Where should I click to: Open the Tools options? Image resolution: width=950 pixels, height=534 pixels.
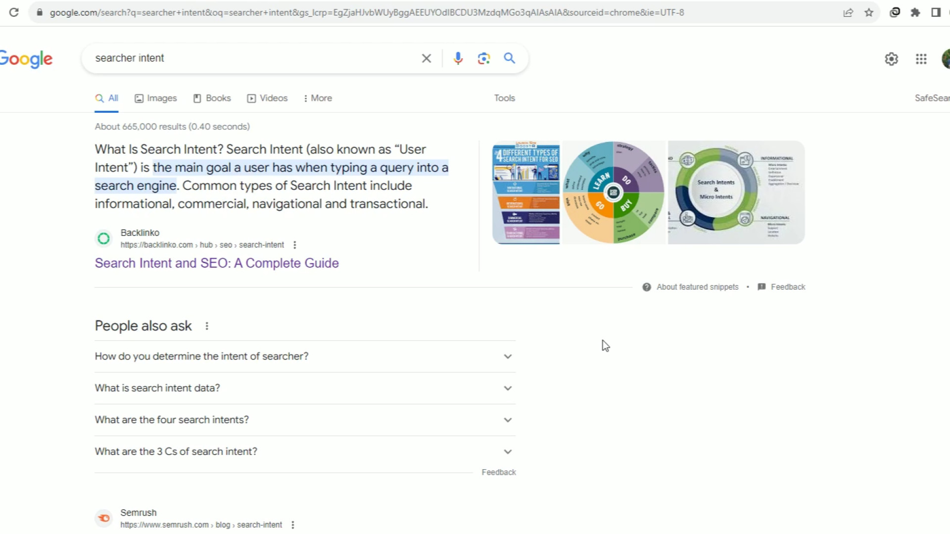[x=505, y=98]
